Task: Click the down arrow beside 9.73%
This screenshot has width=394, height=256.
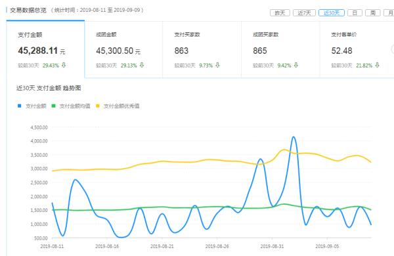Action: tap(217, 65)
